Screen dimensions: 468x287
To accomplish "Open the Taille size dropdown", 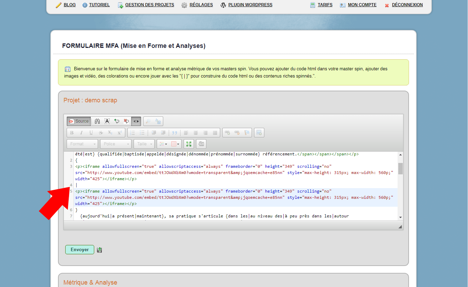I will [x=144, y=144].
